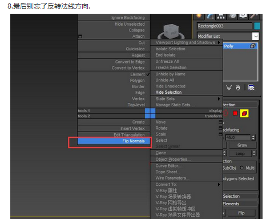
Task: Choose Flip Normals from quad menu
Action: pos(114,141)
